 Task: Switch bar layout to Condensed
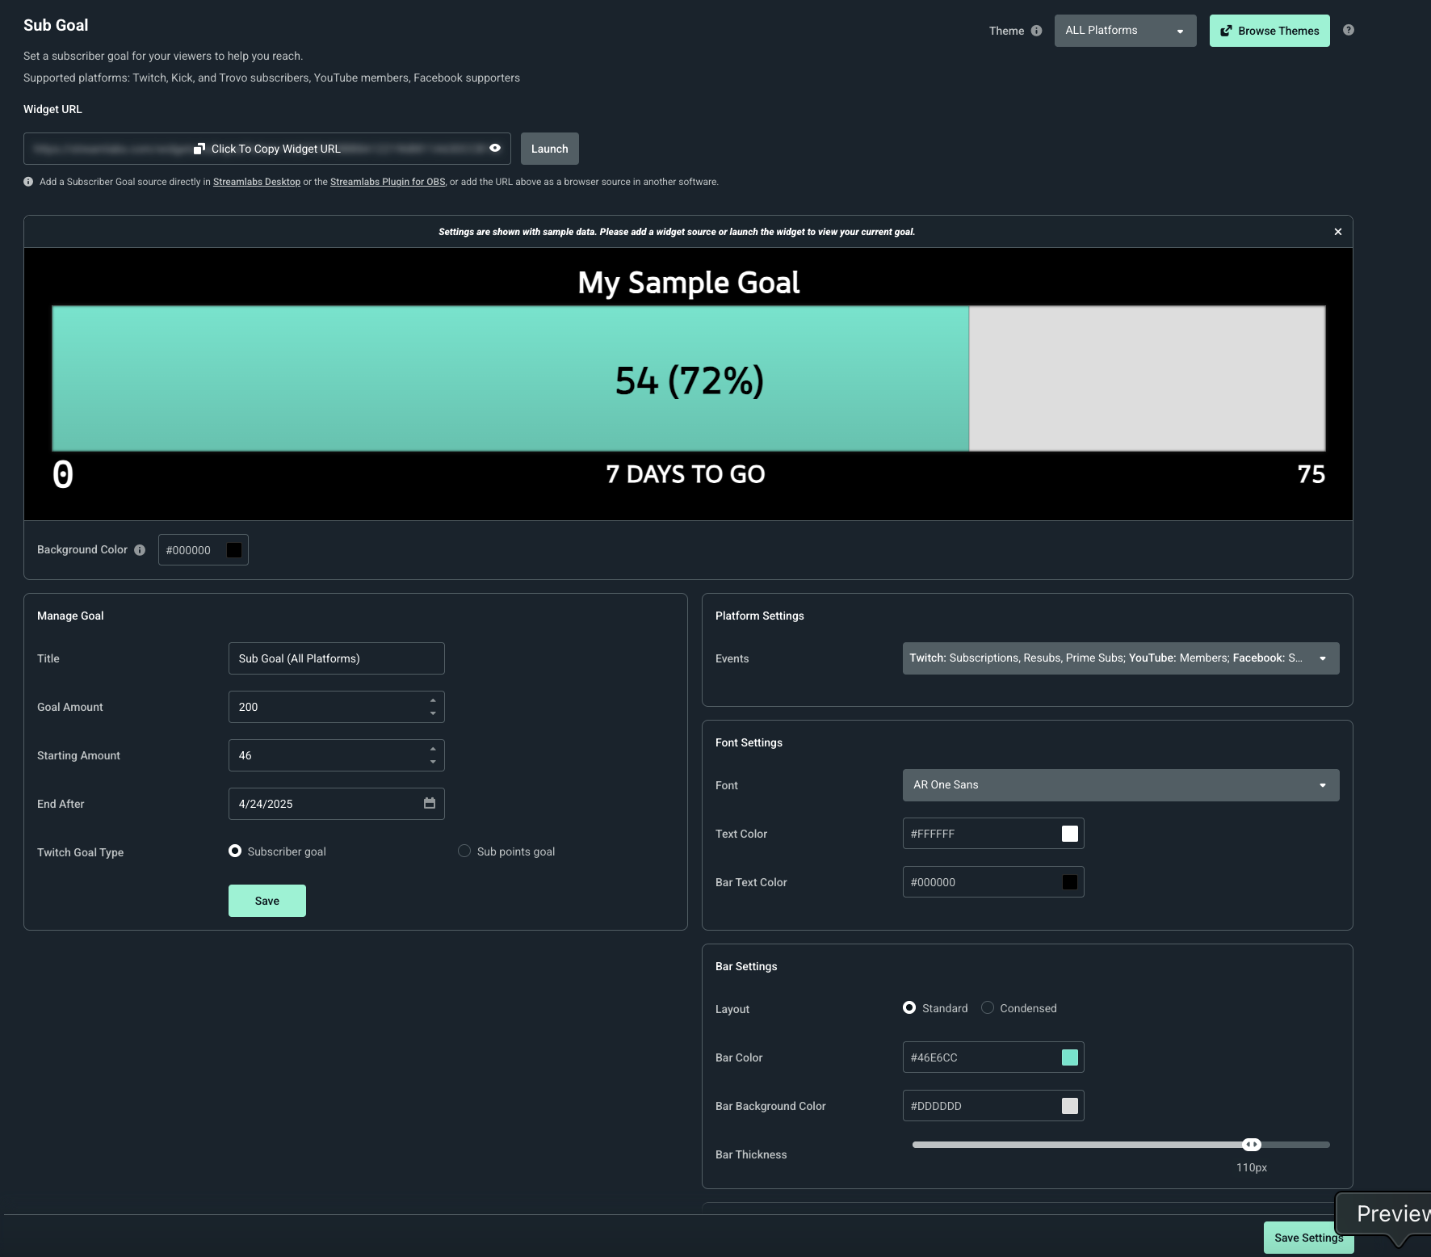[x=987, y=1007]
